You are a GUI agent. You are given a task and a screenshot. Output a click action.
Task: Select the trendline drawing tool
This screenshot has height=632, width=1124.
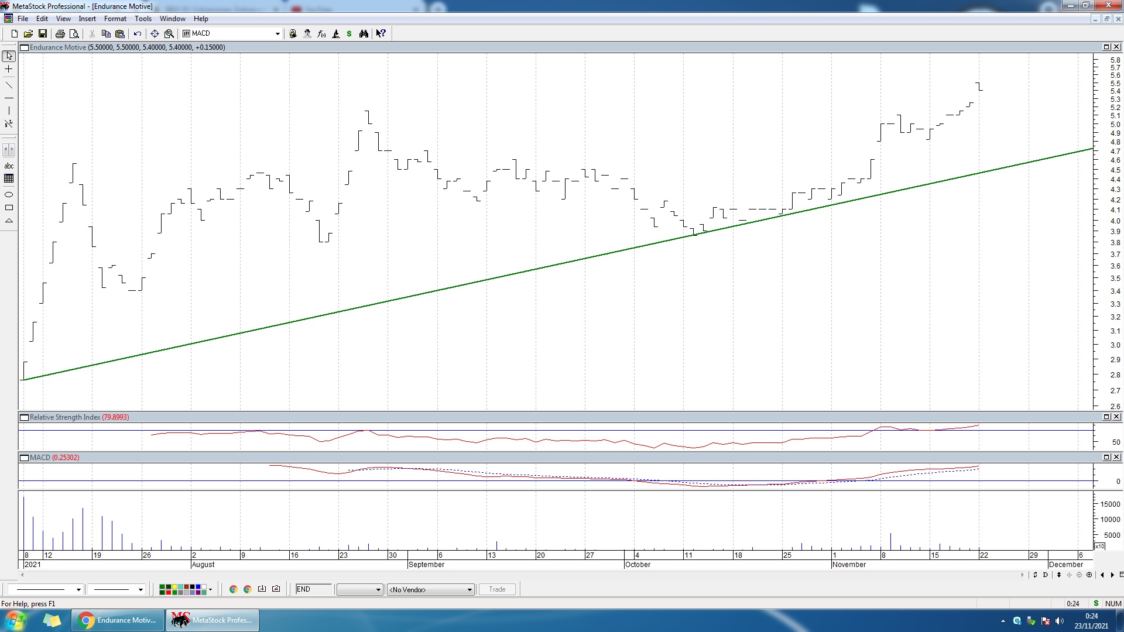9,85
